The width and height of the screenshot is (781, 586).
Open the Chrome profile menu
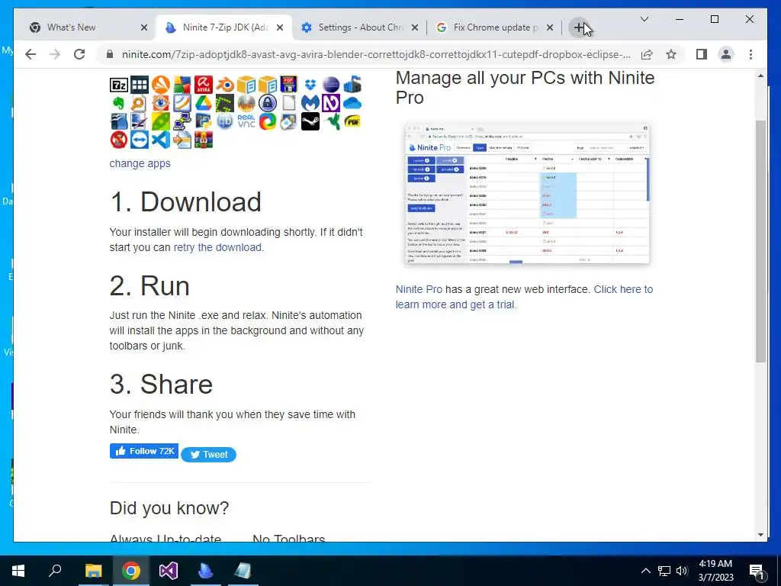(726, 54)
